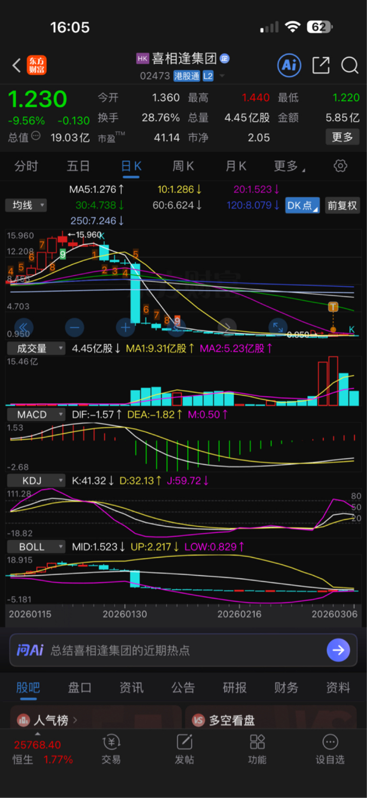Viewport: 367px width, 798px height.
Task: Open the 均线 indicator dropdown
Action: pyautogui.click(x=26, y=205)
